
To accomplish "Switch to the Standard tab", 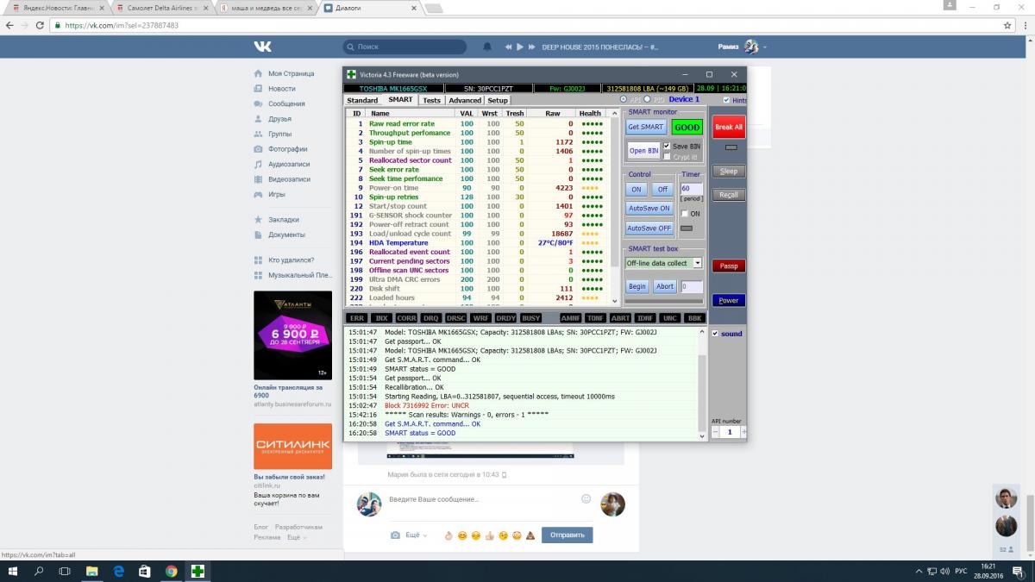I will (x=362, y=100).
